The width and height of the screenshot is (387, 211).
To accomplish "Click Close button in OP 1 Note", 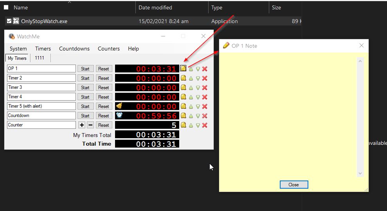I will point(294,185).
